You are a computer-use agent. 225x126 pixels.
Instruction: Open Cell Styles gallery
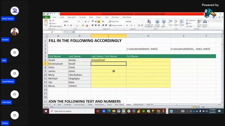click(163, 23)
